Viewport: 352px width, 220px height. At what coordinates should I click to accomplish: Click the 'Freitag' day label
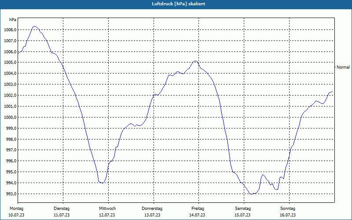click(x=198, y=209)
